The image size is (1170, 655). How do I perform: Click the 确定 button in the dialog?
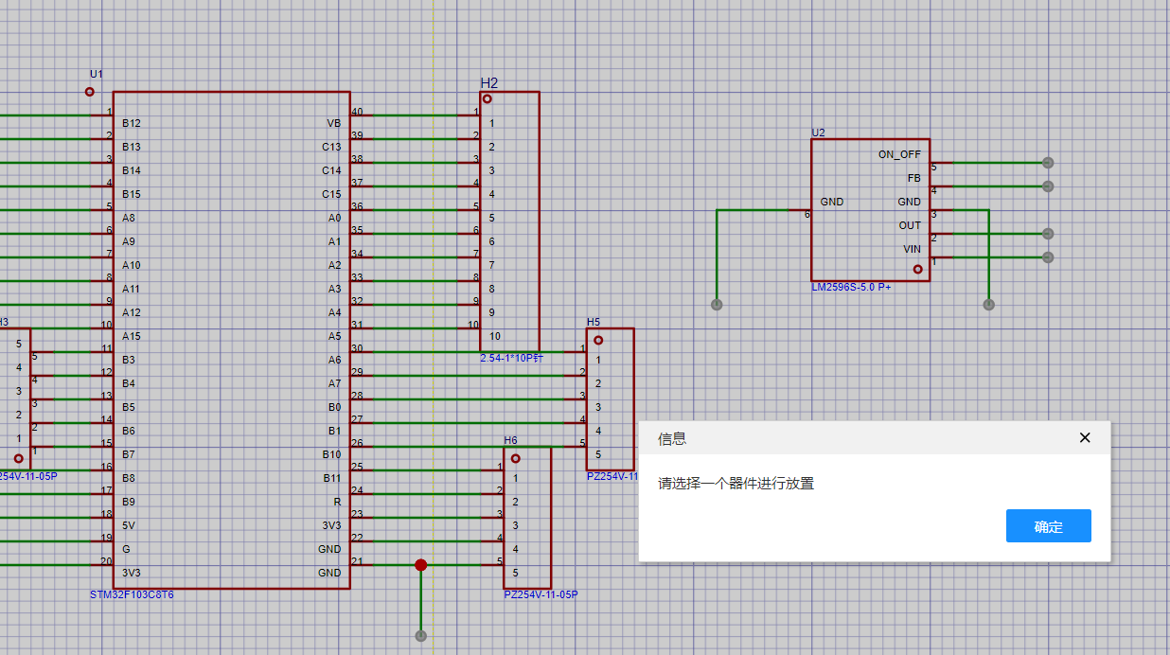(x=1048, y=526)
